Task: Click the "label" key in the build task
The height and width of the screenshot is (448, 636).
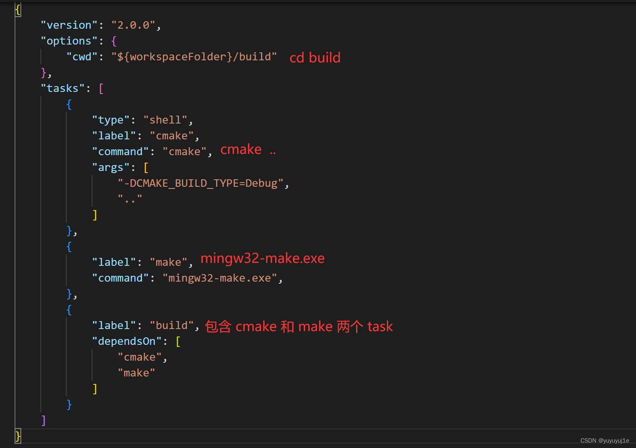Action: pos(114,325)
